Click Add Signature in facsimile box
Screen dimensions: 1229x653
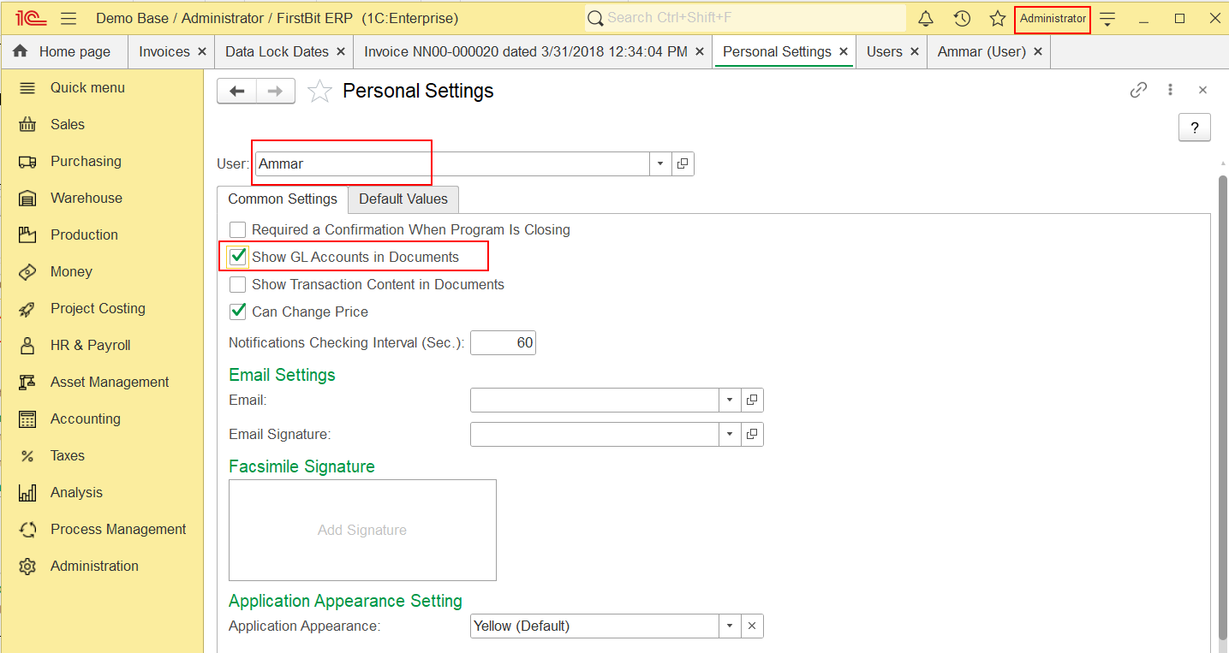[x=362, y=530]
